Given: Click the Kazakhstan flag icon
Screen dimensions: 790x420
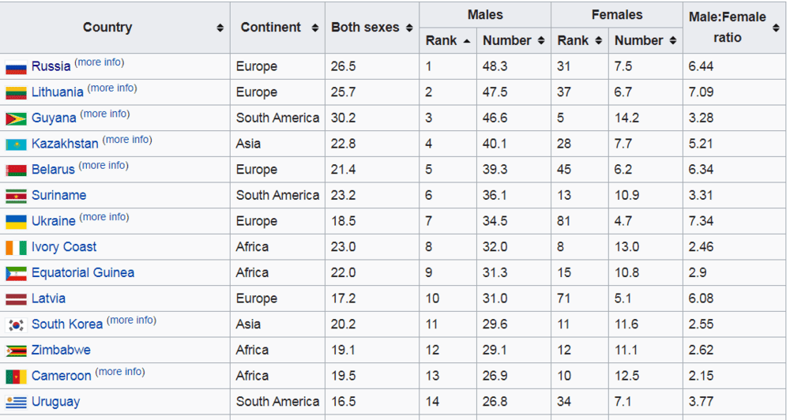Looking at the screenshot, I should (16, 144).
